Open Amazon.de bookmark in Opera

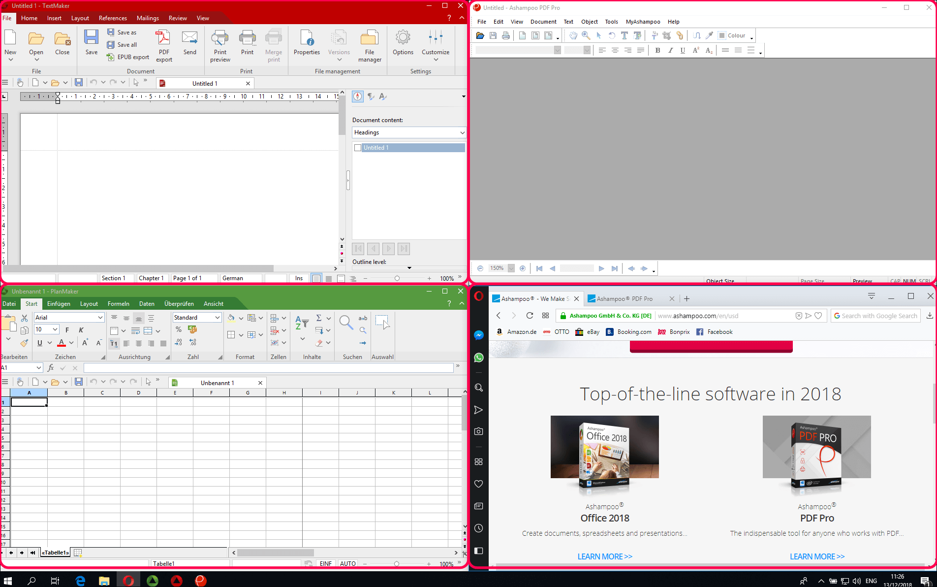[516, 332]
